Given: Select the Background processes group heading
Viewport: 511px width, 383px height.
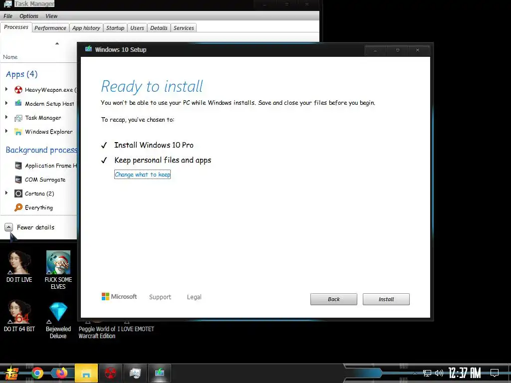Looking at the screenshot, I should (41, 150).
